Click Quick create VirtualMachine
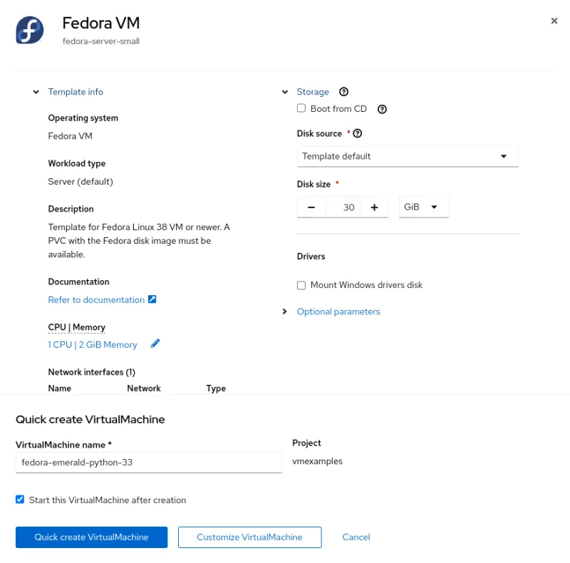Screen dimensions: 570x563 click(91, 537)
